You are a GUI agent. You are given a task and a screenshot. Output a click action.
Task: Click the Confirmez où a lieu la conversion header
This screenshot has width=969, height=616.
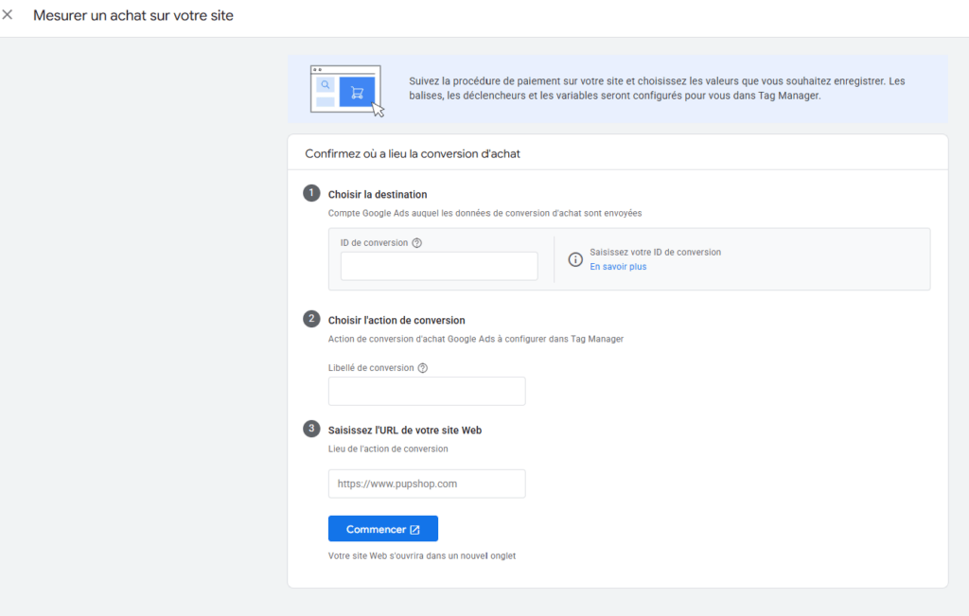coord(413,154)
